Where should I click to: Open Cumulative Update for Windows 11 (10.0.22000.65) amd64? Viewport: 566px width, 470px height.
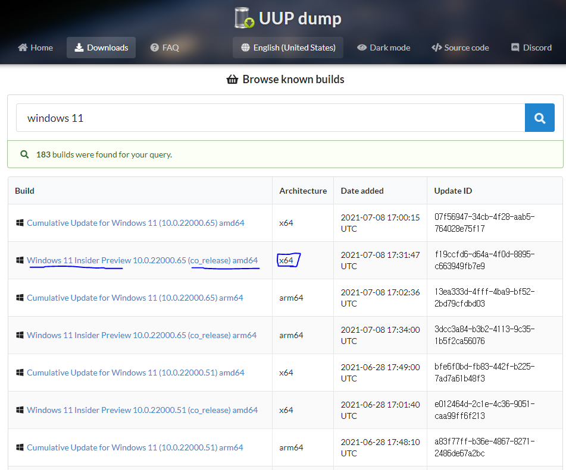(x=135, y=223)
